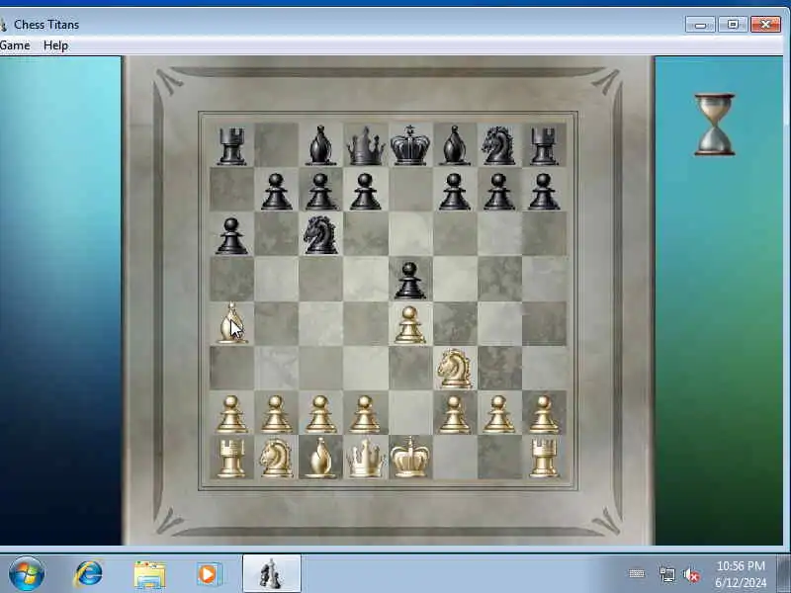Screen dimensions: 791x593
Task: Click the black pawn on c7
Action: coord(320,192)
